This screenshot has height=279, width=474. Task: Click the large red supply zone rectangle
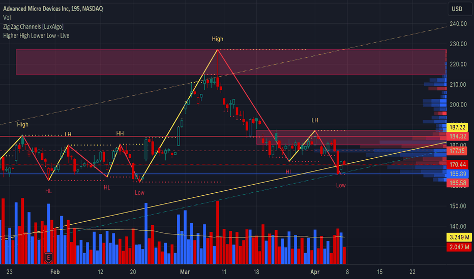231,62
